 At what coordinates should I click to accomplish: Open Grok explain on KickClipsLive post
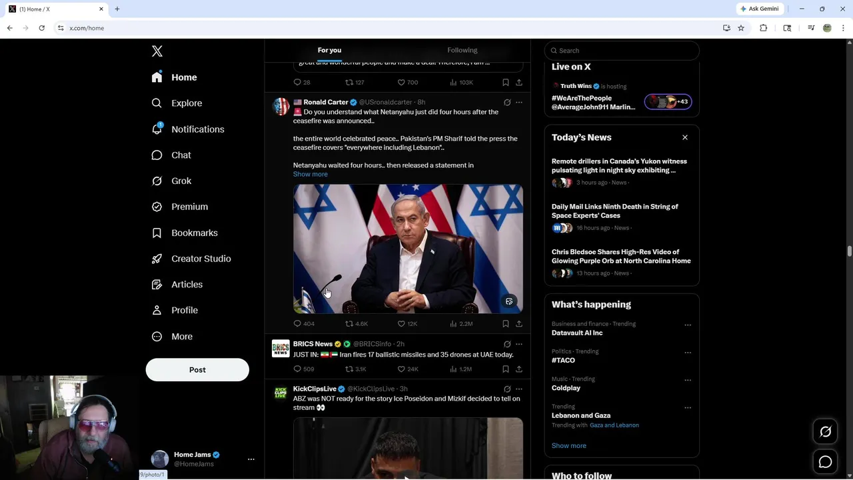pyautogui.click(x=507, y=389)
